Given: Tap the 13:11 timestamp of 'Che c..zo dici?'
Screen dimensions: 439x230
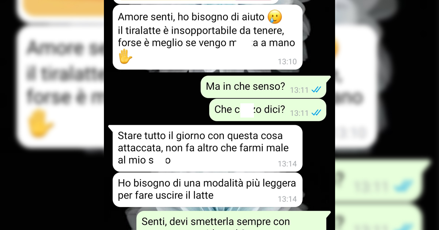Looking at the screenshot, I should point(299,113).
